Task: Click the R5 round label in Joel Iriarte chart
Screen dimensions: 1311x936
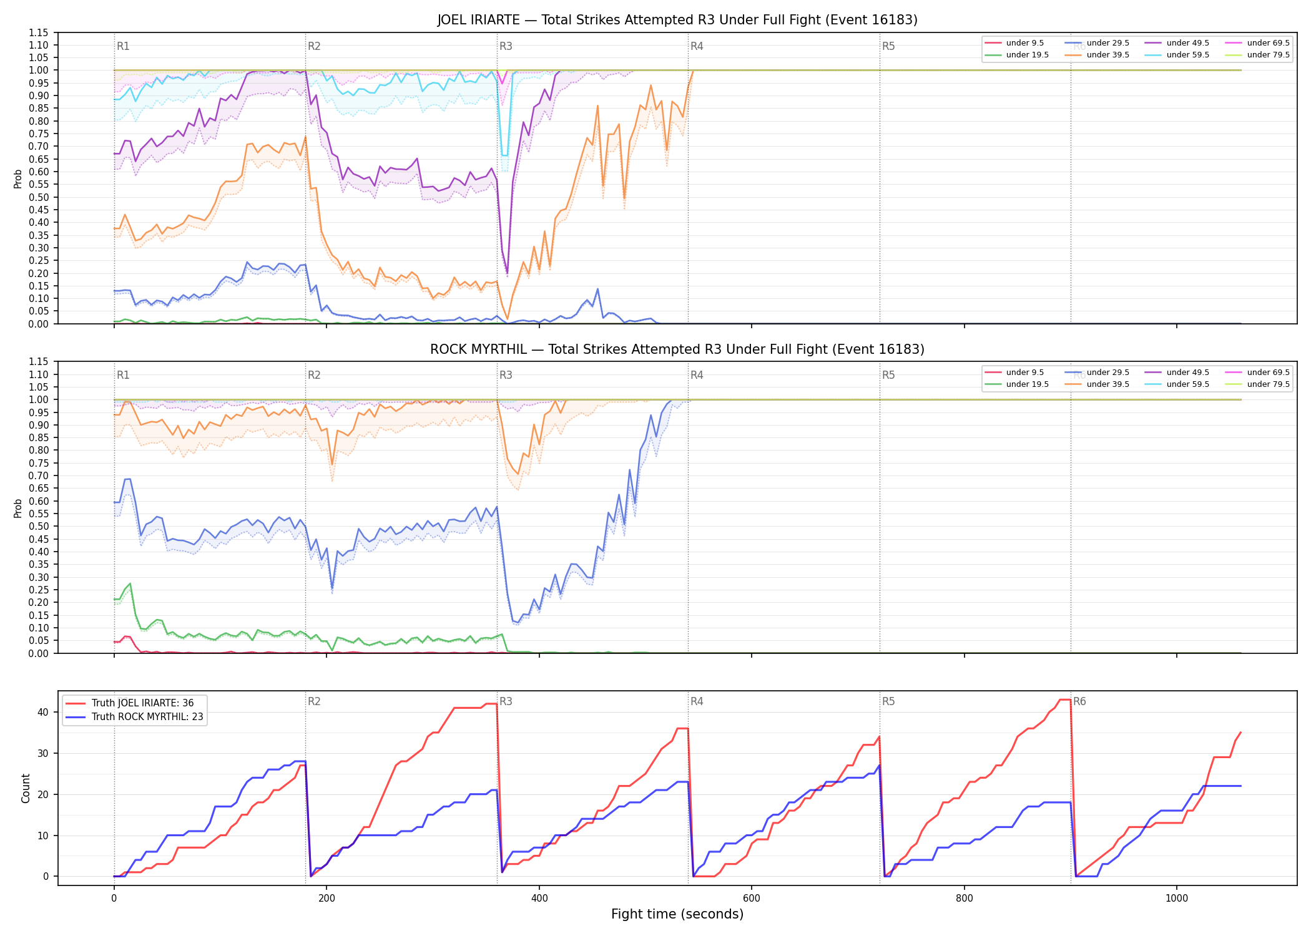Action: click(x=888, y=46)
